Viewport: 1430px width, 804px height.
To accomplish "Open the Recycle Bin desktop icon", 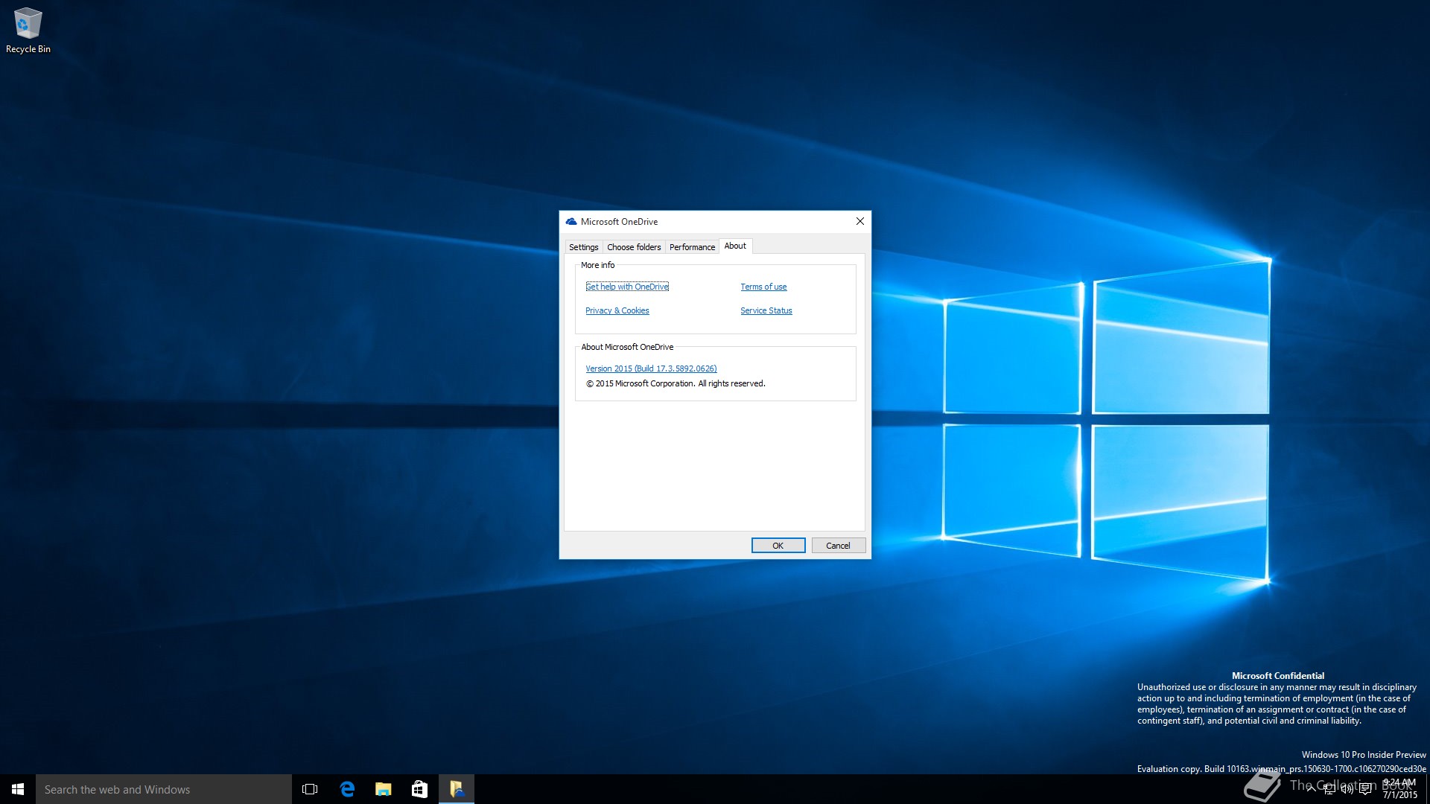I will pos(28,31).
